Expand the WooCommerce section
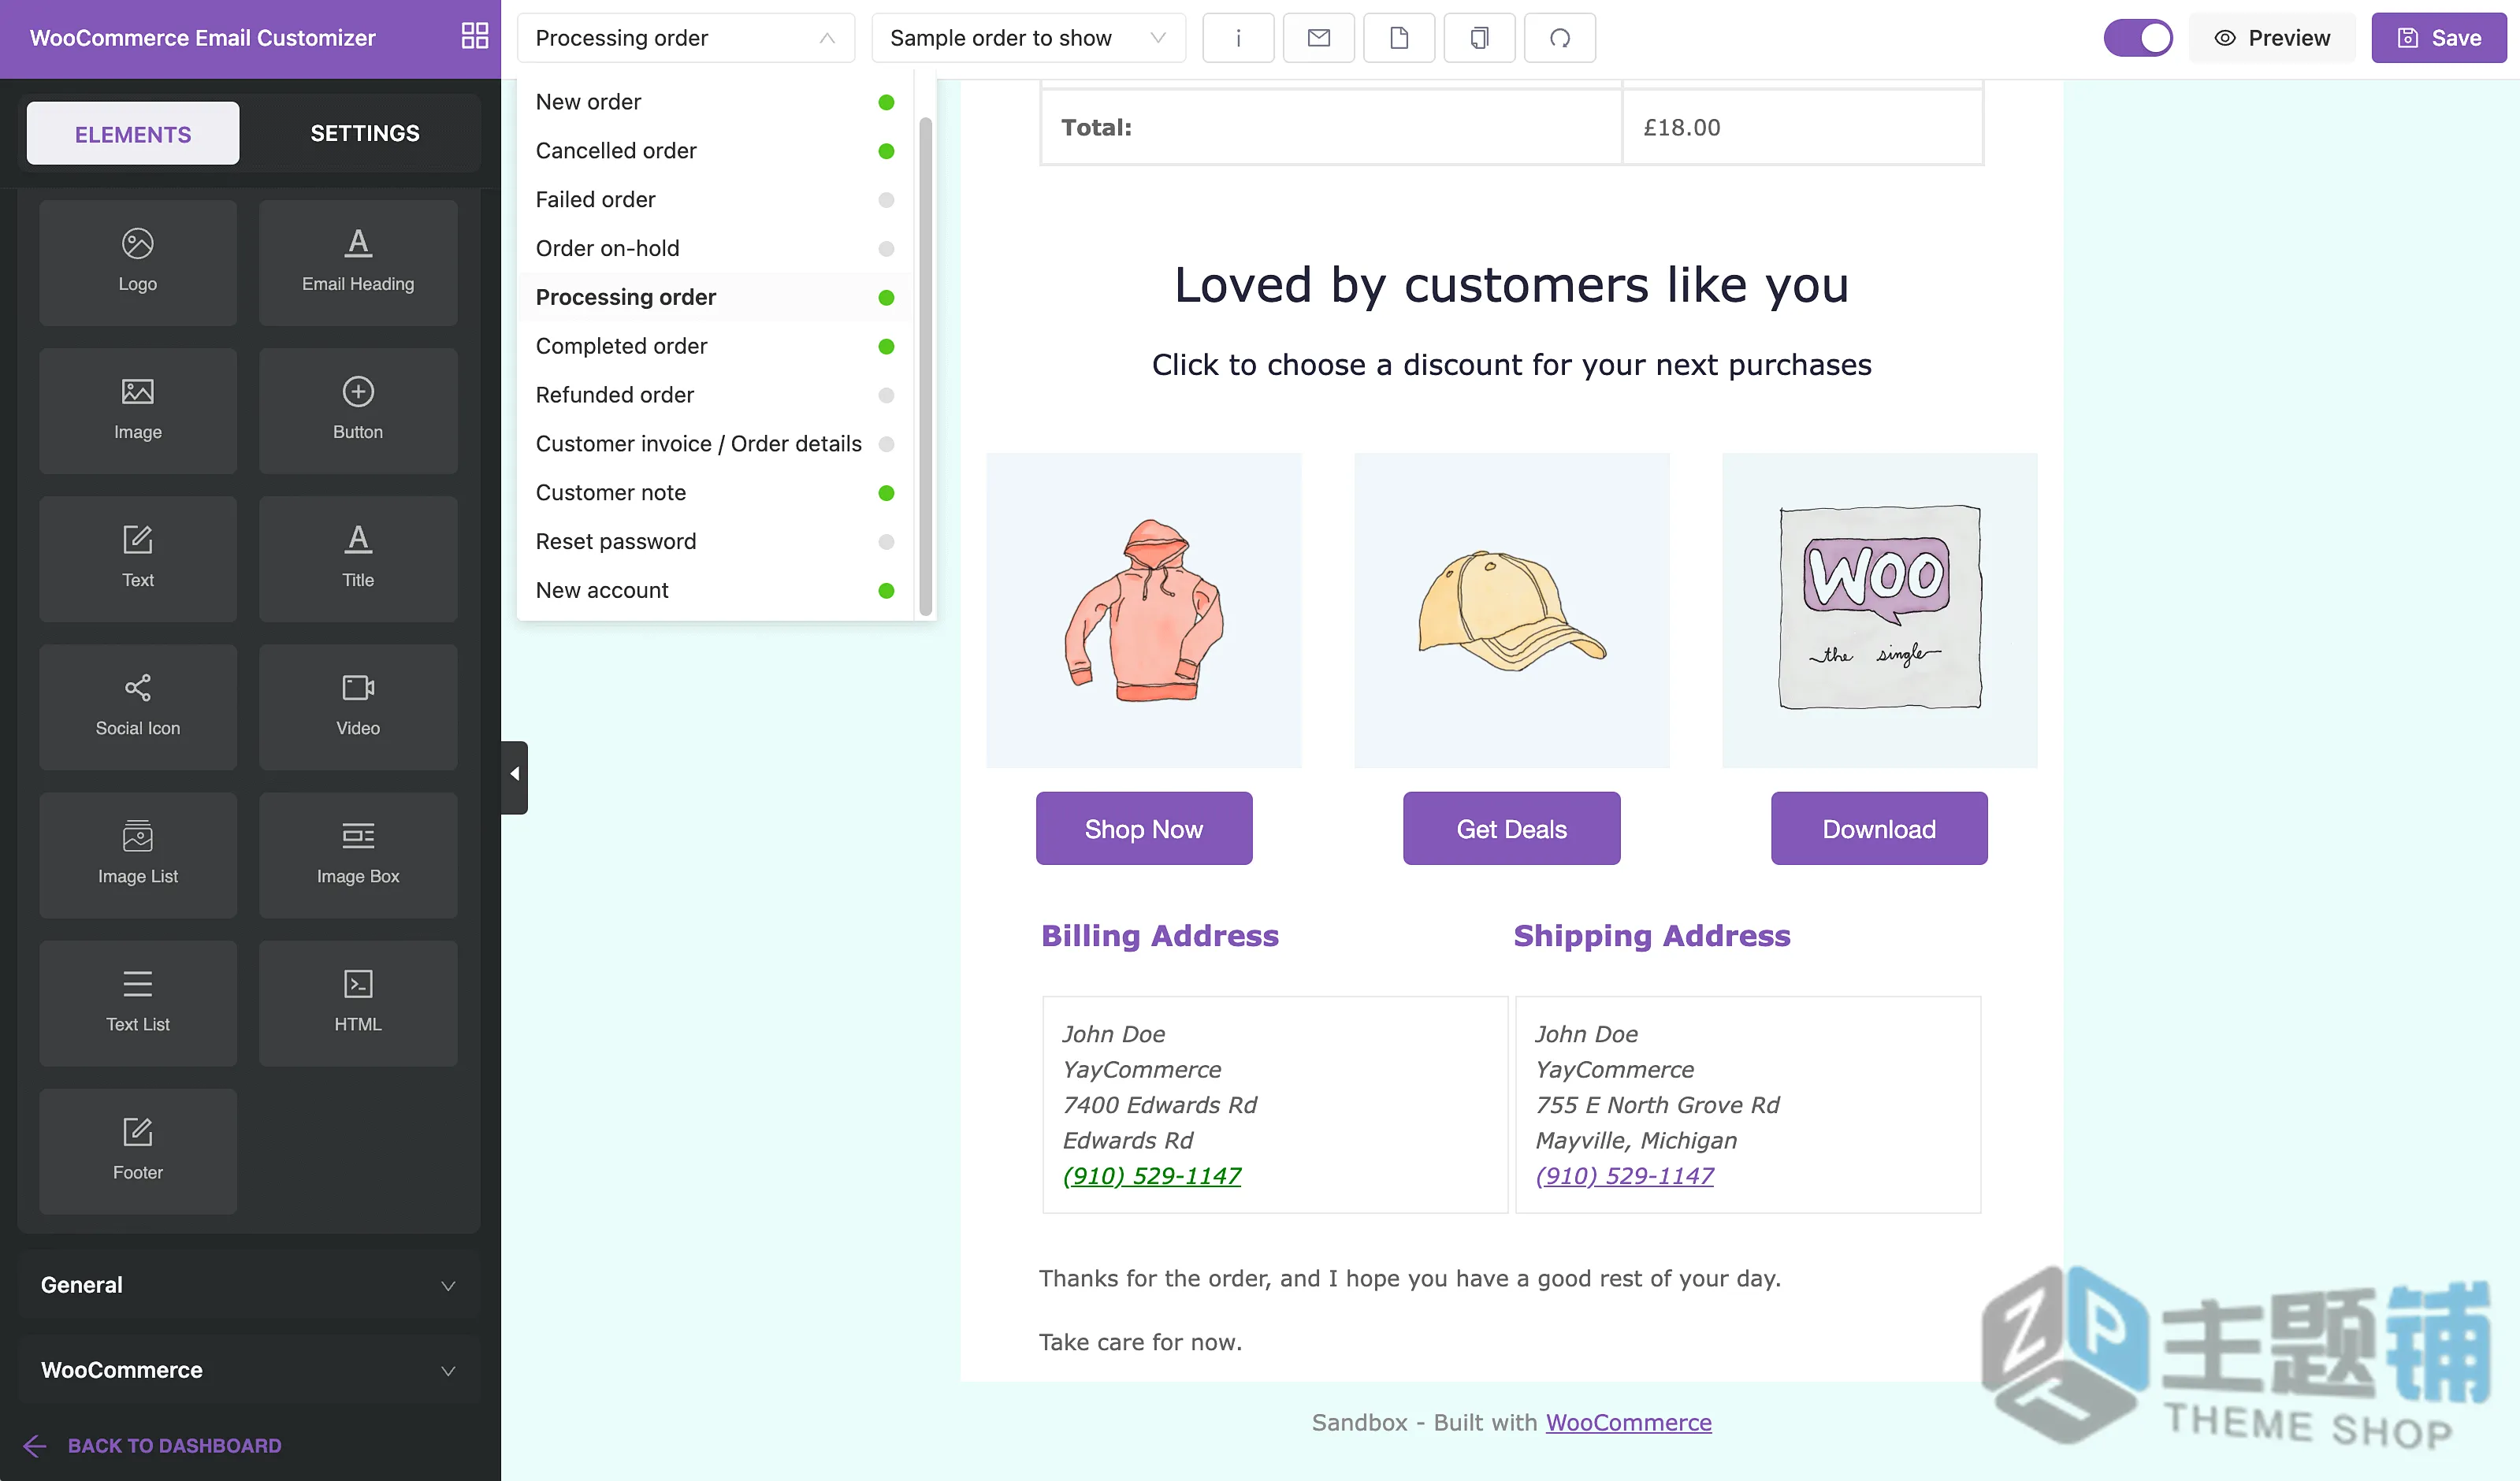This screenshot has width=2520, height=1481. coord(249,1370)
